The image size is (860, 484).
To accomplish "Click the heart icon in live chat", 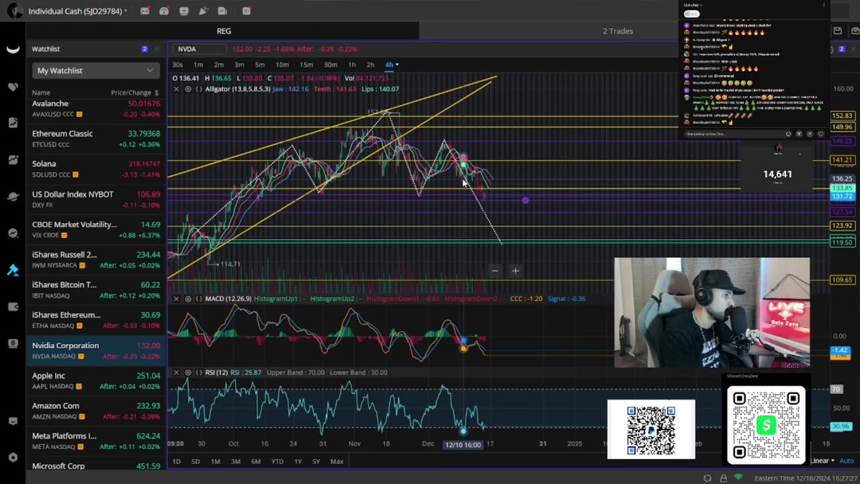I will pos(820,134).
